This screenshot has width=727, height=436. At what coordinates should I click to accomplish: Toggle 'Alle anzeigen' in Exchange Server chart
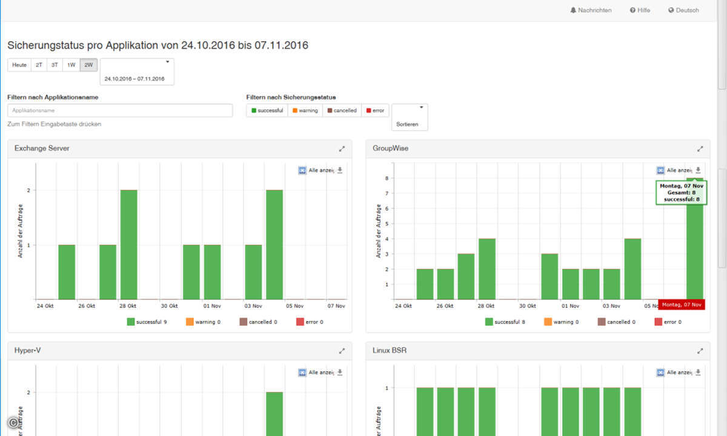(316, 171)
